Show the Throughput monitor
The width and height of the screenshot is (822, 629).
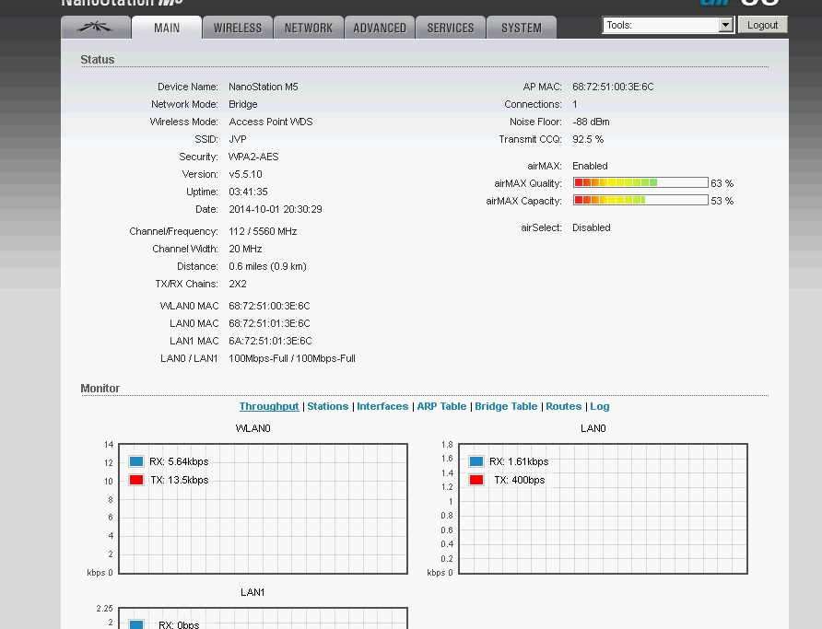pyautogui.click(x=269, y=406)
